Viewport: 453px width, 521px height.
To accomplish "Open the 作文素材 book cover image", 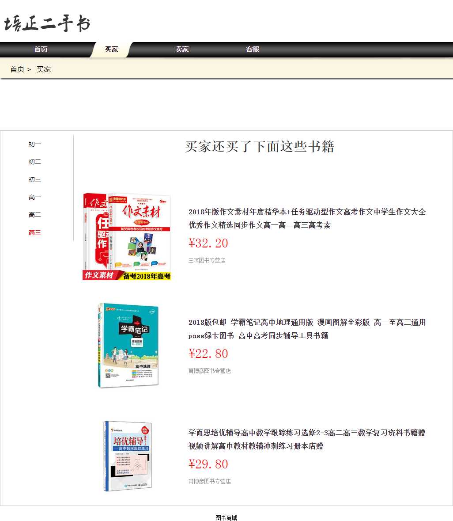I will 127,236.
